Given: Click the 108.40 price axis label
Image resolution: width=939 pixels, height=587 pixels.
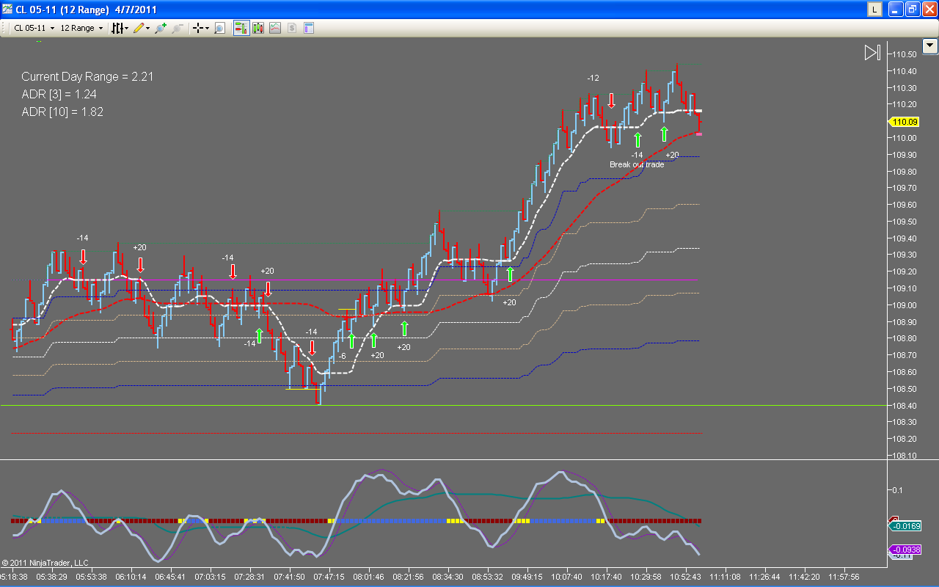Looking at the screenshot, I should point(905,406).
